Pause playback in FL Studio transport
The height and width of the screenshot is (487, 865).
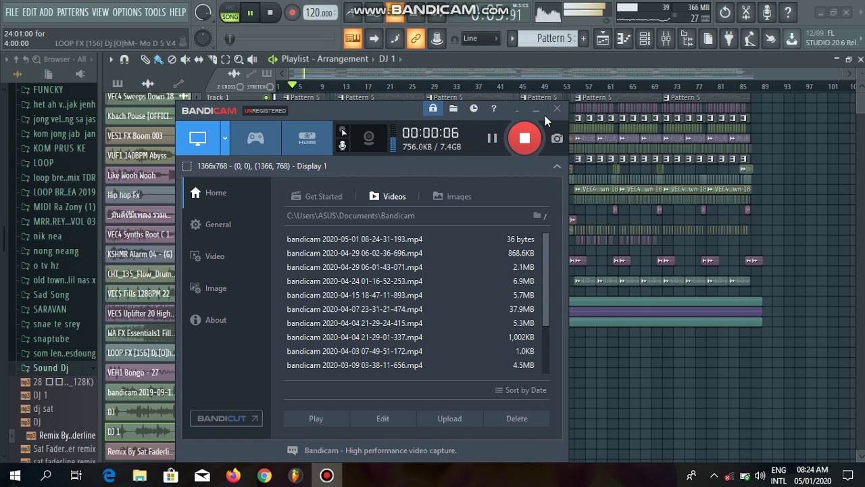click(250, 13)
